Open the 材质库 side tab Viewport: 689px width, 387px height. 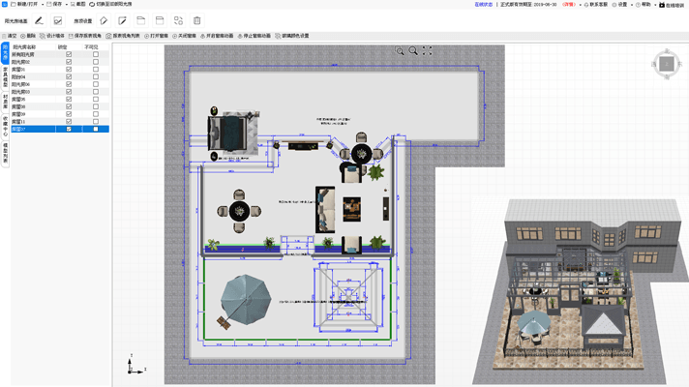tap(5, 101)
